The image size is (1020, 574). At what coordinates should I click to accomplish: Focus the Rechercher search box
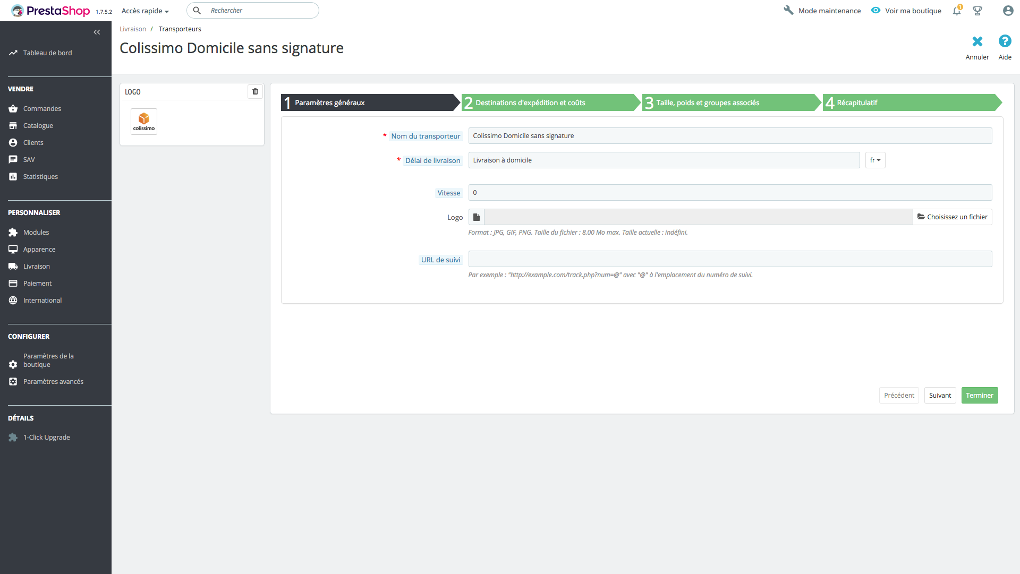click(253, 11)
